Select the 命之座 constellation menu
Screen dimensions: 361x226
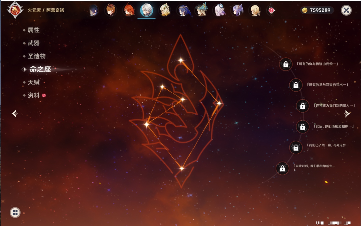tap(40, 69)
